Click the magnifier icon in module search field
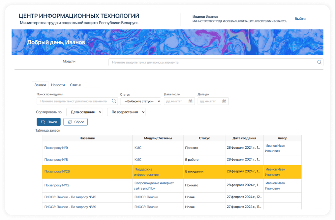The height and width of the screenshot is (220, 335). (x=114, y=101)
